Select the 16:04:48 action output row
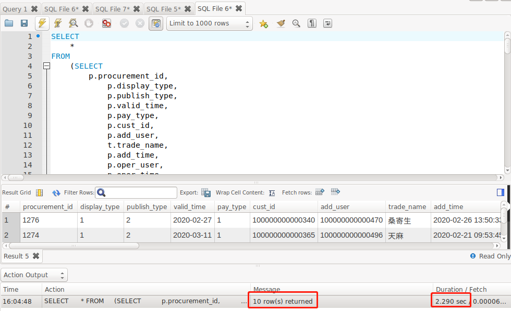Image resolution: width=511 pixels, height=311 pixels. (x=256, y=301)
